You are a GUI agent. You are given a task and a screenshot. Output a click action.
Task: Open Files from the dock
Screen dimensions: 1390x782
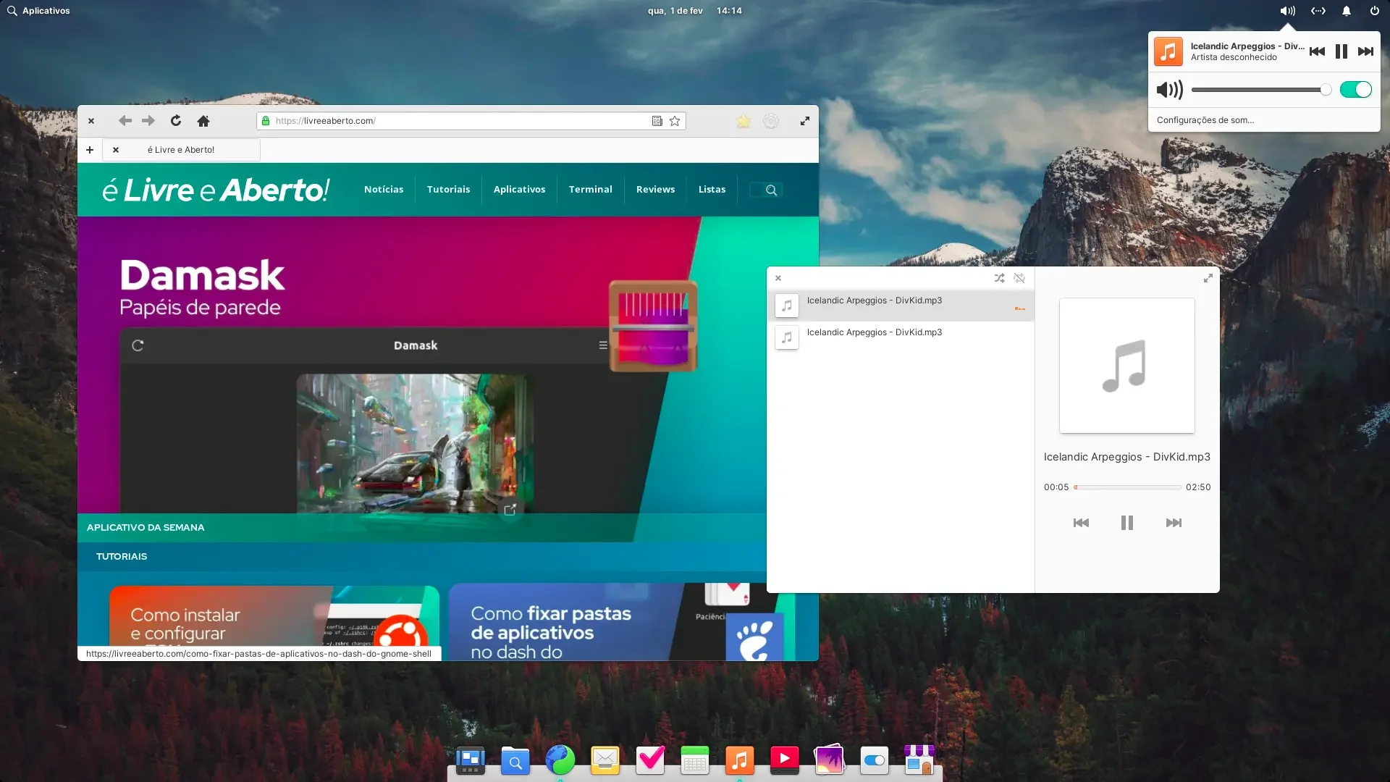515,760
